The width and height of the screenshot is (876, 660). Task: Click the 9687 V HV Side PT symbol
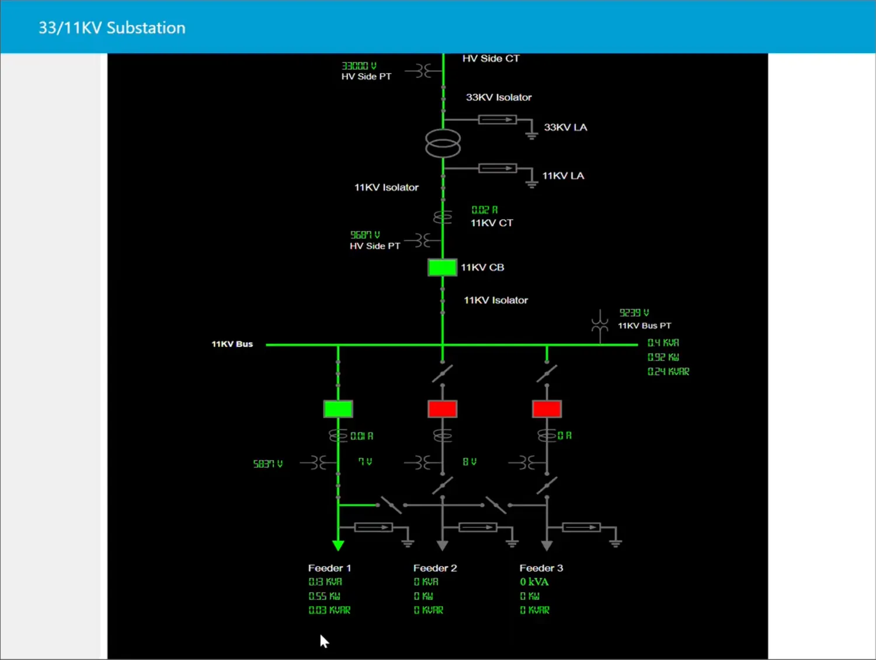click(x=424, y=240)
